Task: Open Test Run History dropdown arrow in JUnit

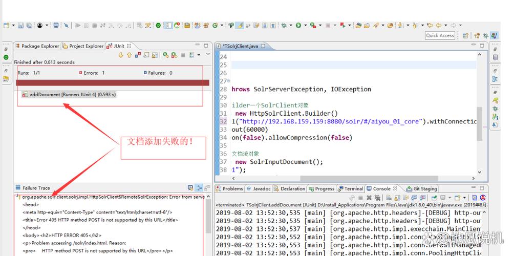Action: 199,55
